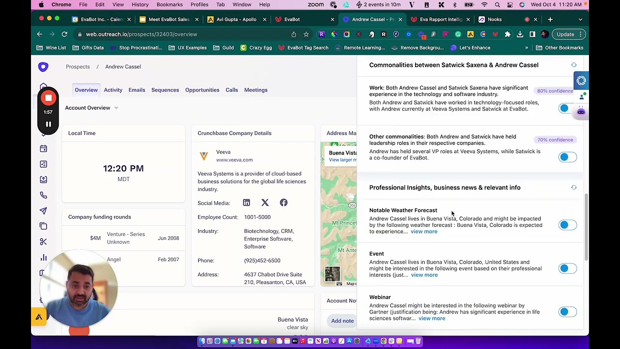
Task: Open LinkedIn social media icon for Veeva
Action: pyautogui.click(x=247, y=203)
